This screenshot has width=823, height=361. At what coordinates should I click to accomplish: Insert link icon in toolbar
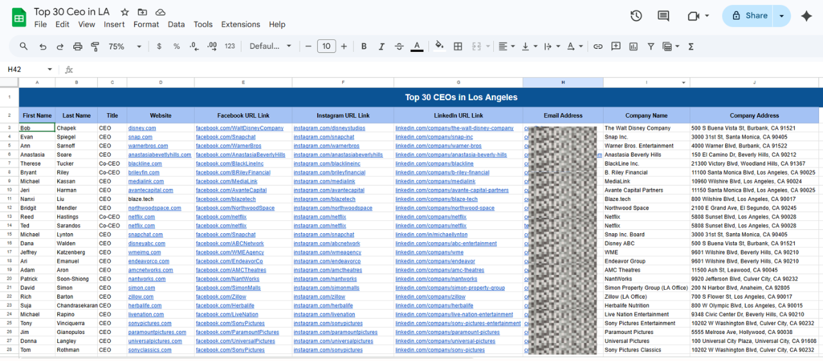(x=598, y=46)
